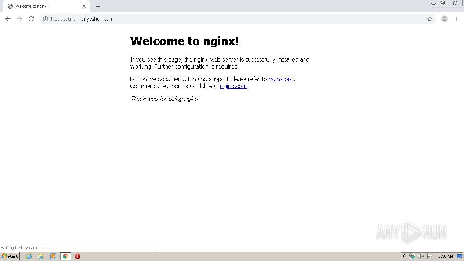Image resolution: width=464 pixels, height=261 pixels.
Task: Open the Windows Start menu
Action: [x=10, y=256]
